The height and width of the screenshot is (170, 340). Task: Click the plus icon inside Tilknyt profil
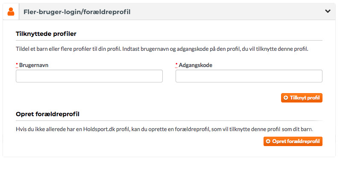(286, 98)
